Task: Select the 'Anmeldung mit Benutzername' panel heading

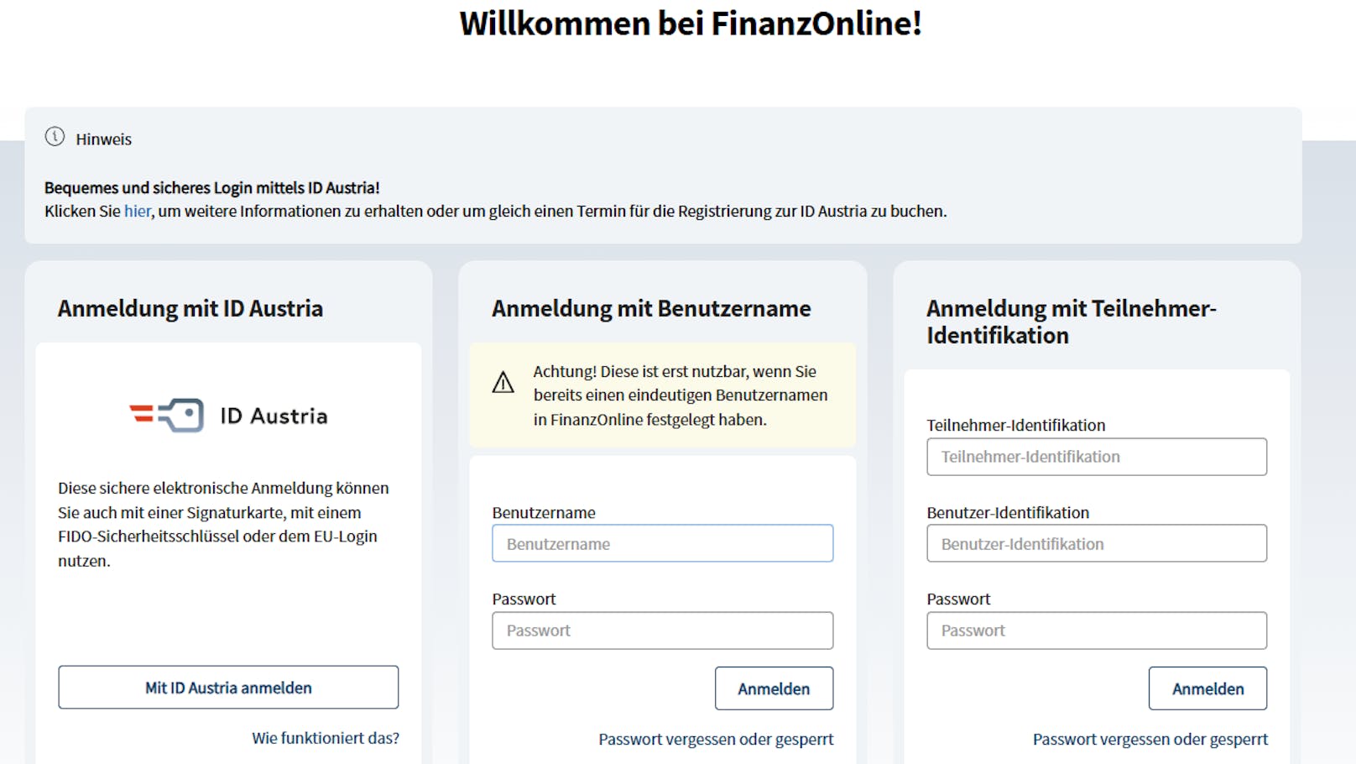Action: click(651, 308)
